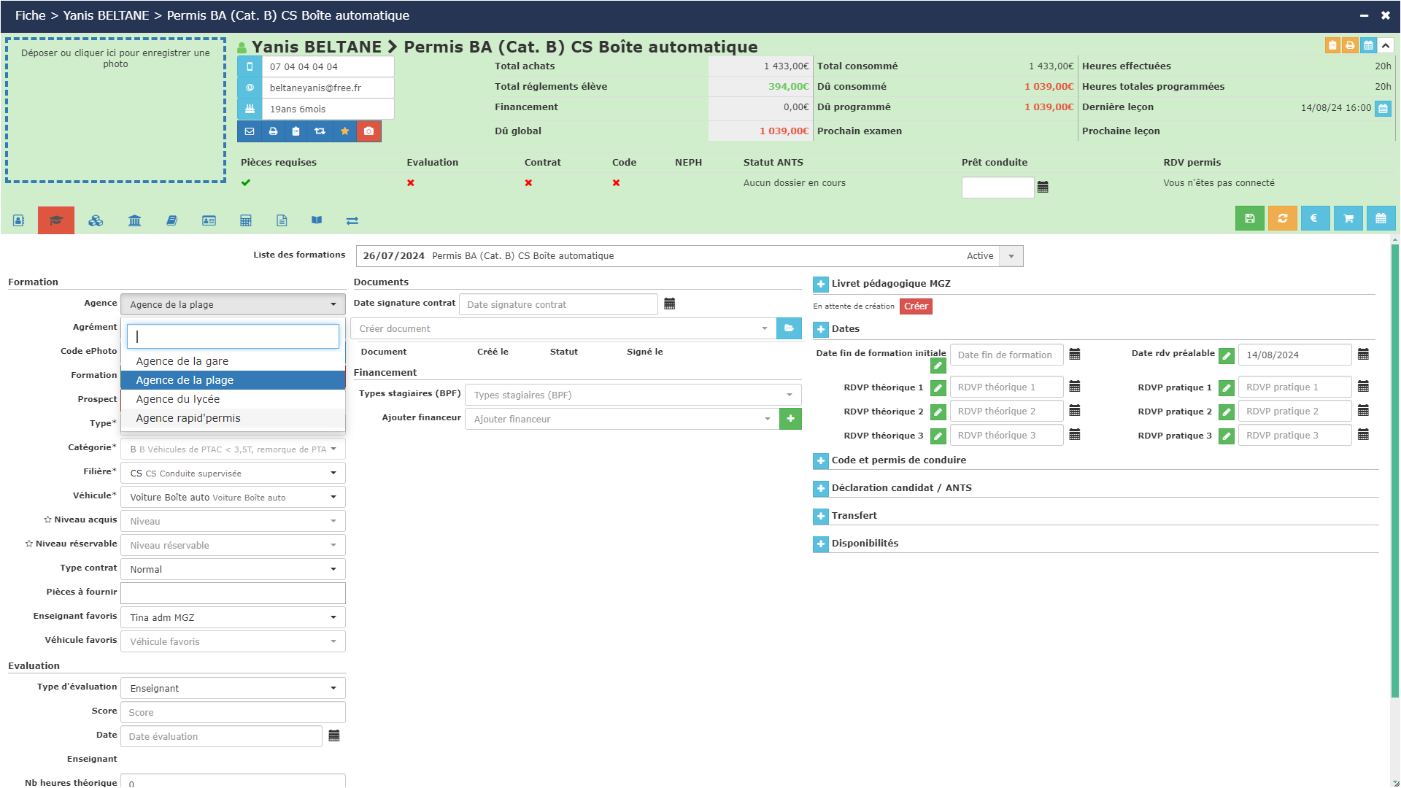Click the blue euro payment button
This screenshot has width=1401, height=788.
point(1315,218)
